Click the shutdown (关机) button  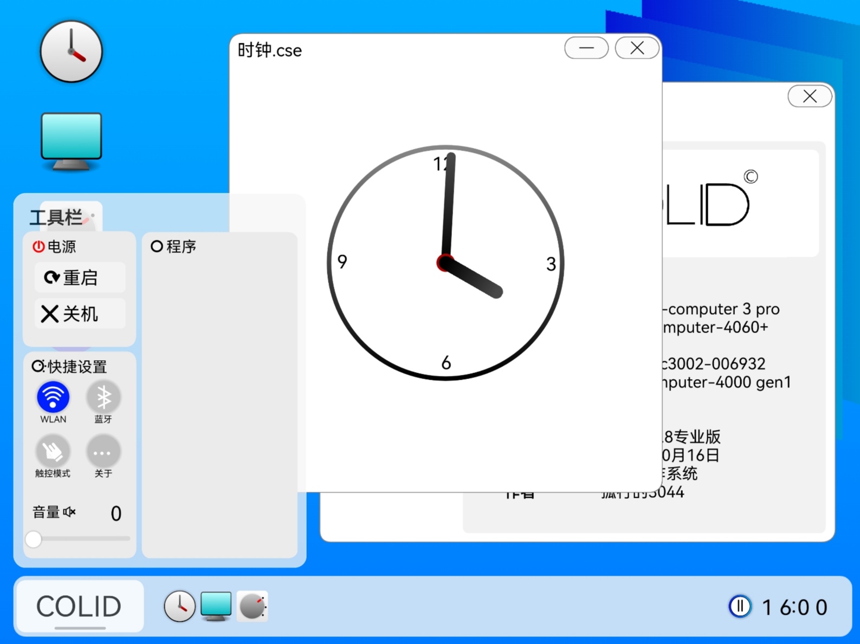point(80,314)
